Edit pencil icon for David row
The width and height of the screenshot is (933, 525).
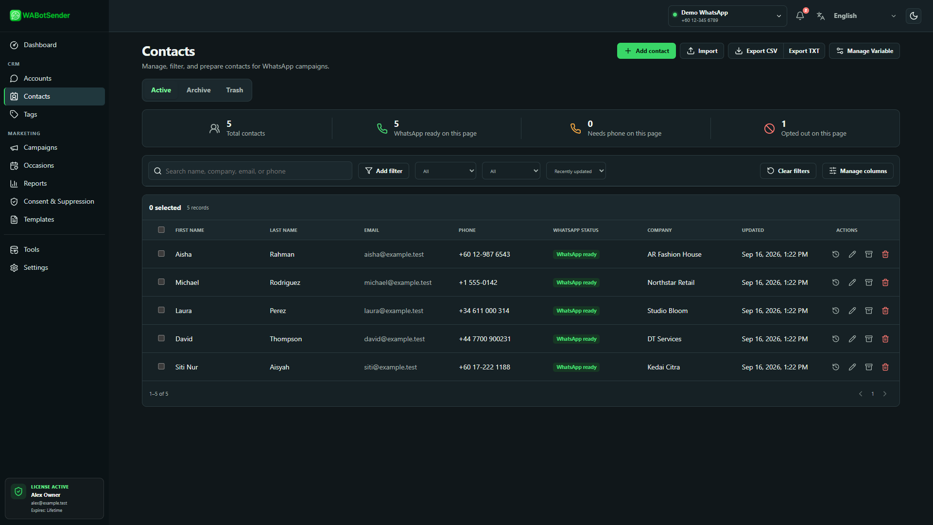click(852, 339)
